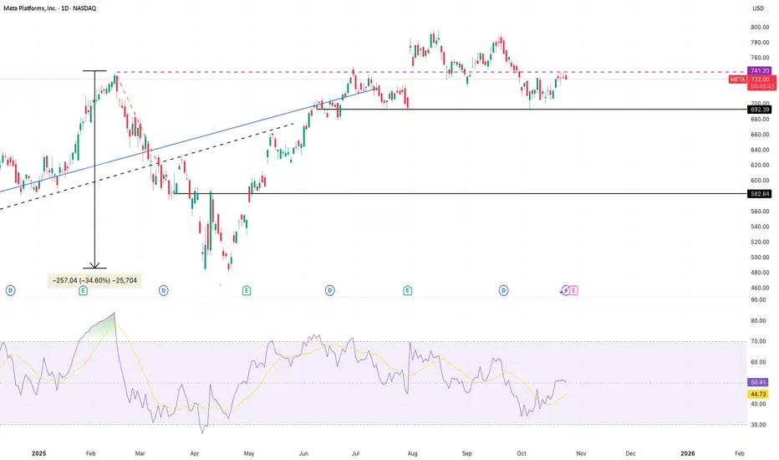Click the RSI value label 50.41
The width and height of the screenshot is (779, 460).
(758, 382)
